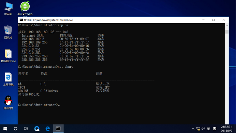236x133 pixels.
Task: Open the 回收站 recycle bin icon
Action: point(8,32)
